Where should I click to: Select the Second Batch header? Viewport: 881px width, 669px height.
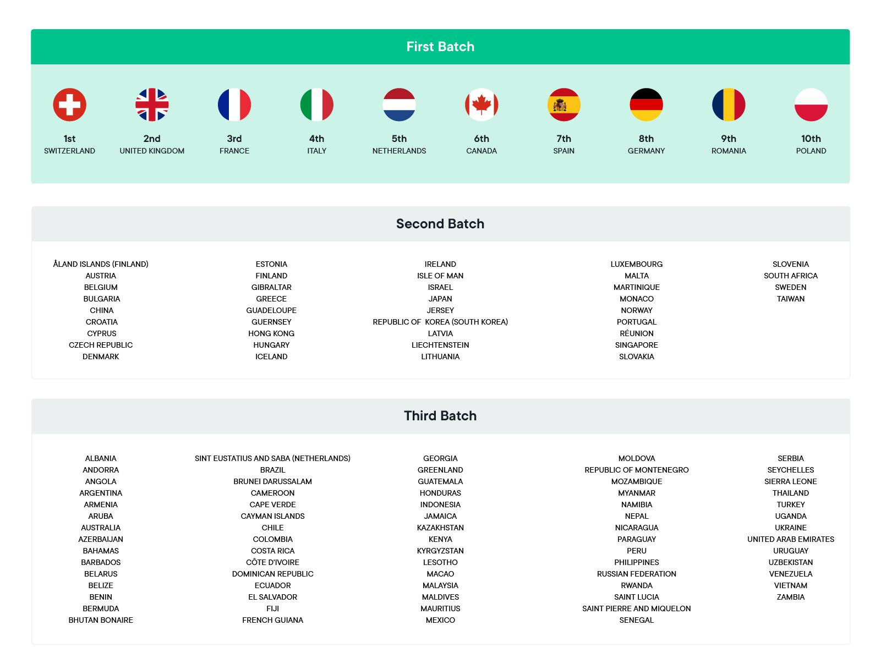(x=440, y=224)
